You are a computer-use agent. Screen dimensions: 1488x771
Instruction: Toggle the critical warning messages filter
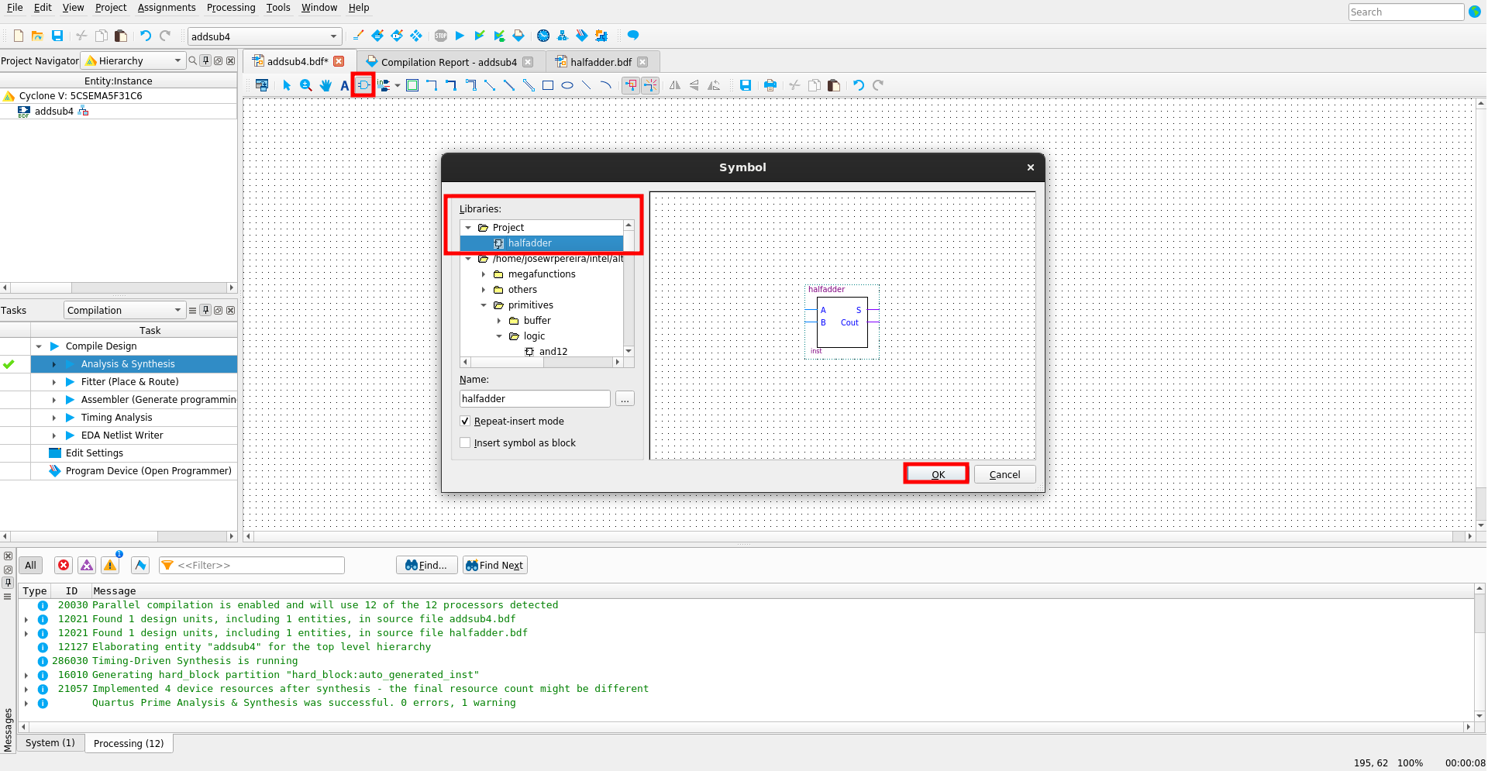point(87,566)
